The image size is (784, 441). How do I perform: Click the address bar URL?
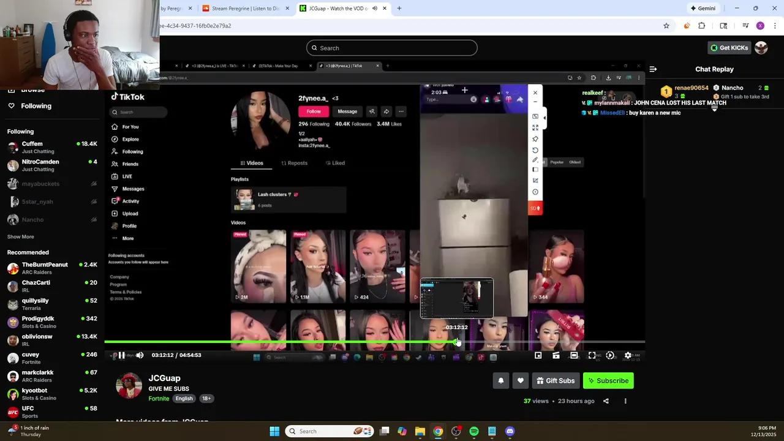[195, 26]
